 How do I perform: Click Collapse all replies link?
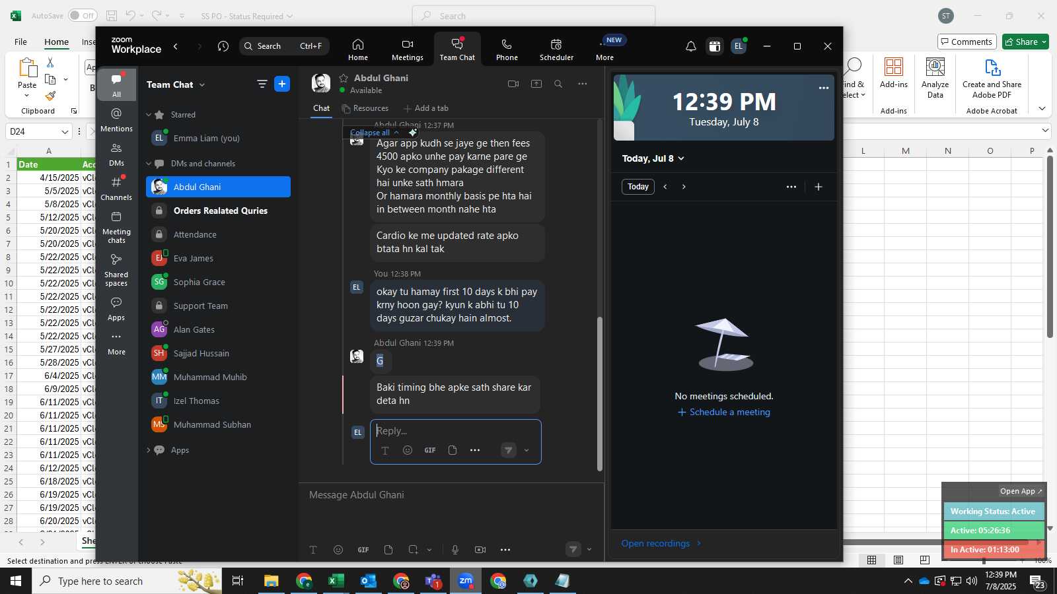click(x=374, y=133)
